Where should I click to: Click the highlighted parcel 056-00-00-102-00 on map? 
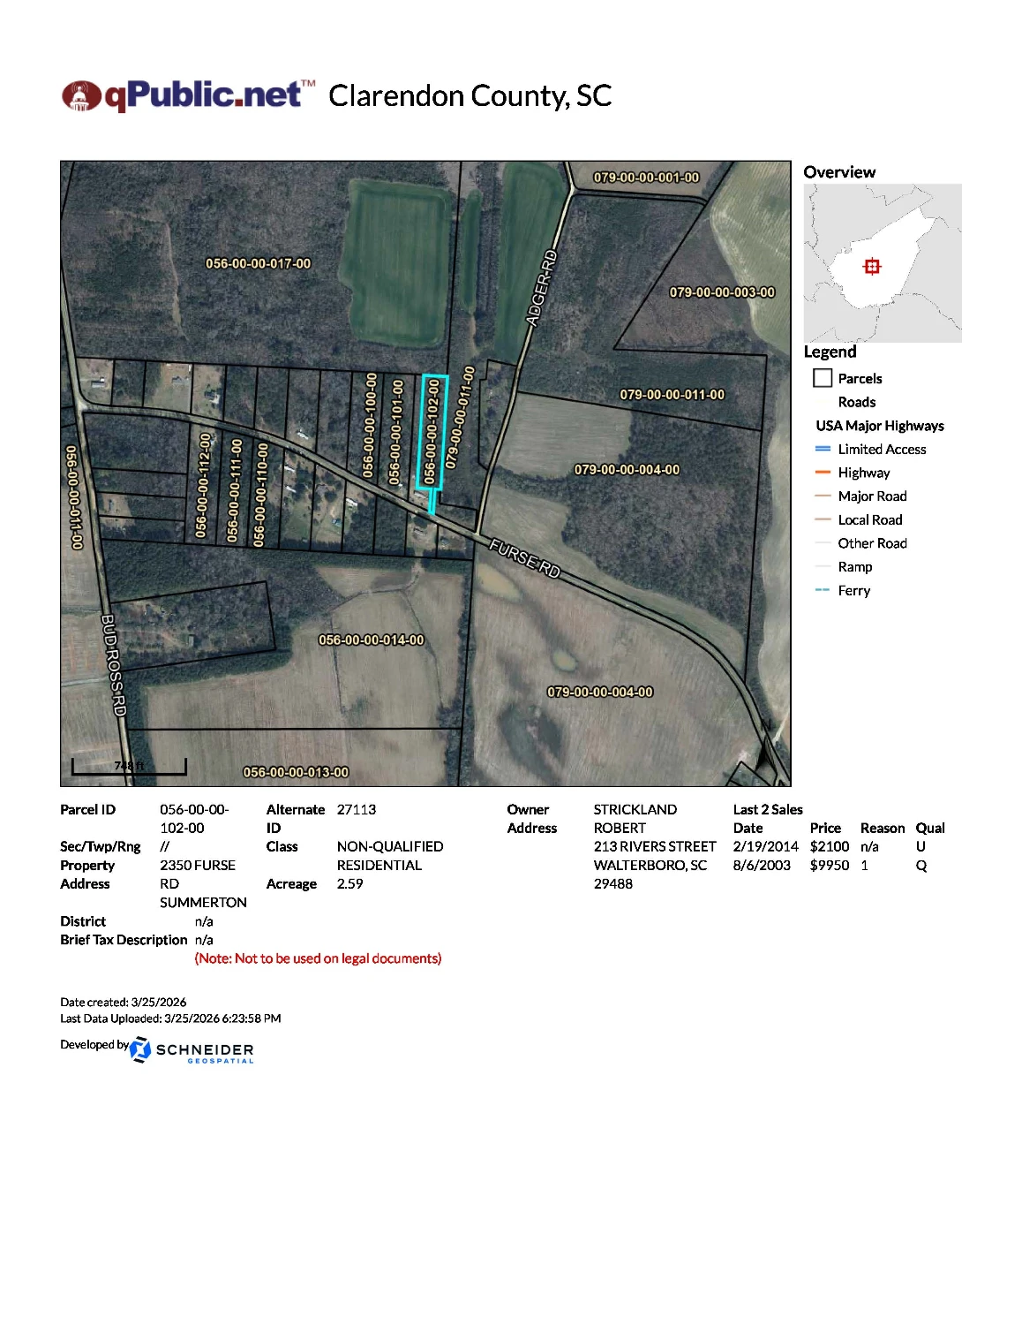432,432
